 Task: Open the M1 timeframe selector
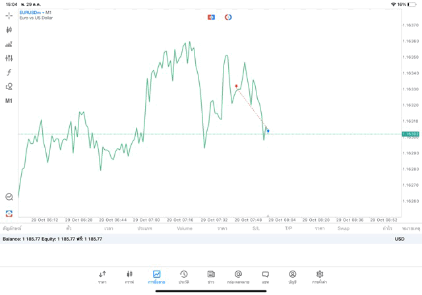pyautogui.click(x=9, y=101)
